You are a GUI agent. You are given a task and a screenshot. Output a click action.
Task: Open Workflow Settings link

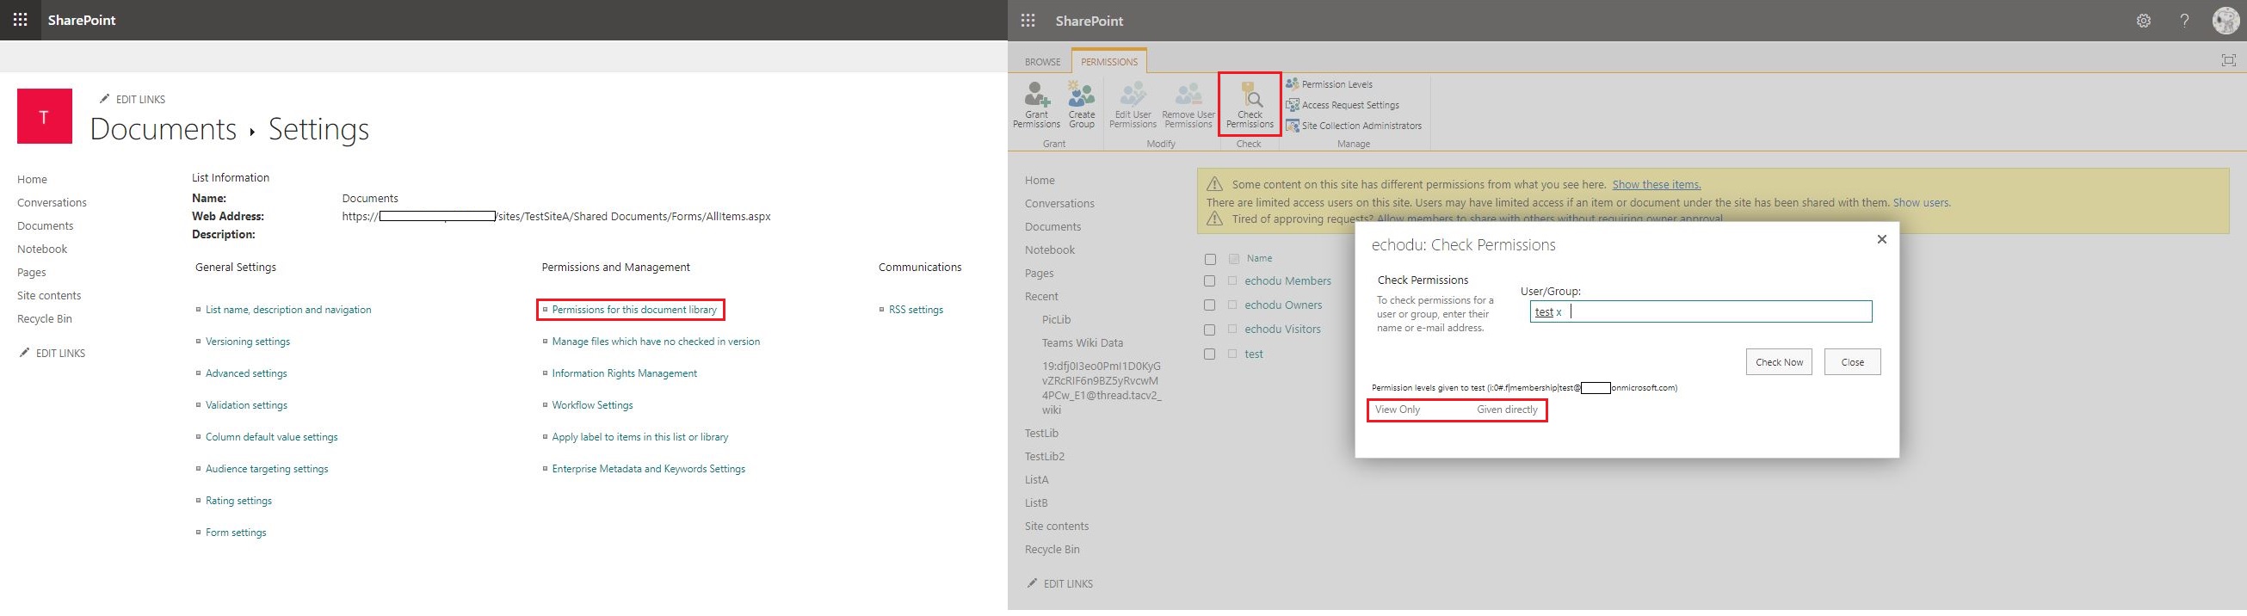pos(592,405)
